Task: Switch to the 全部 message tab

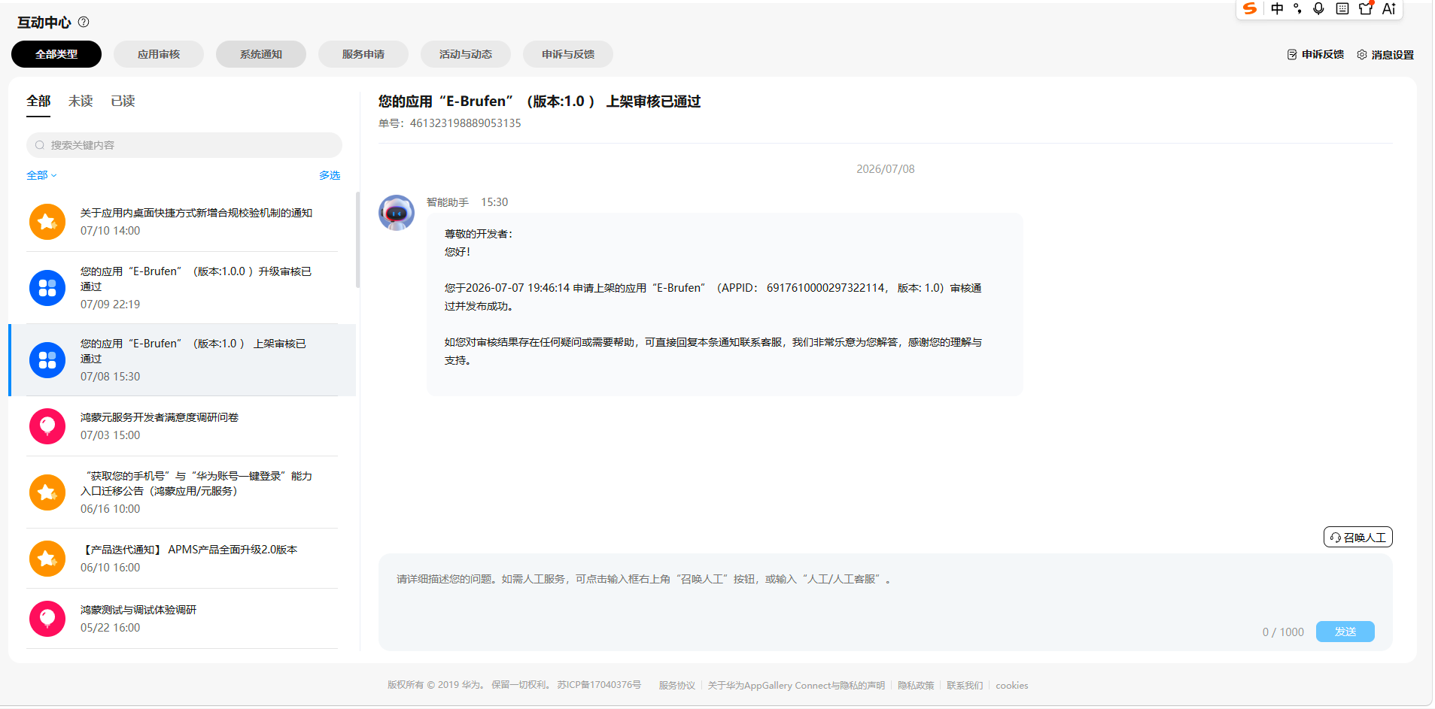Action: [38, 101]
